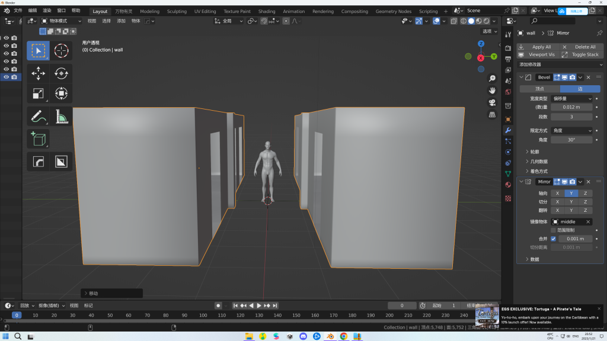607x341 pixels.
Task: Adjust the Bevel angle 30° slider
Action: point(571,140)
